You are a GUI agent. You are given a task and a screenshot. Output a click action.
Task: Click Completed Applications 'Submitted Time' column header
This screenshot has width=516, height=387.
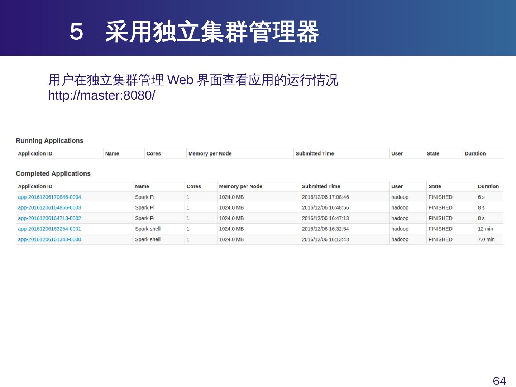321,186
